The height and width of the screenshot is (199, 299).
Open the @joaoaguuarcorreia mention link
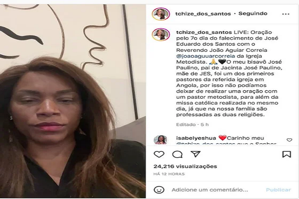[206, 56]
